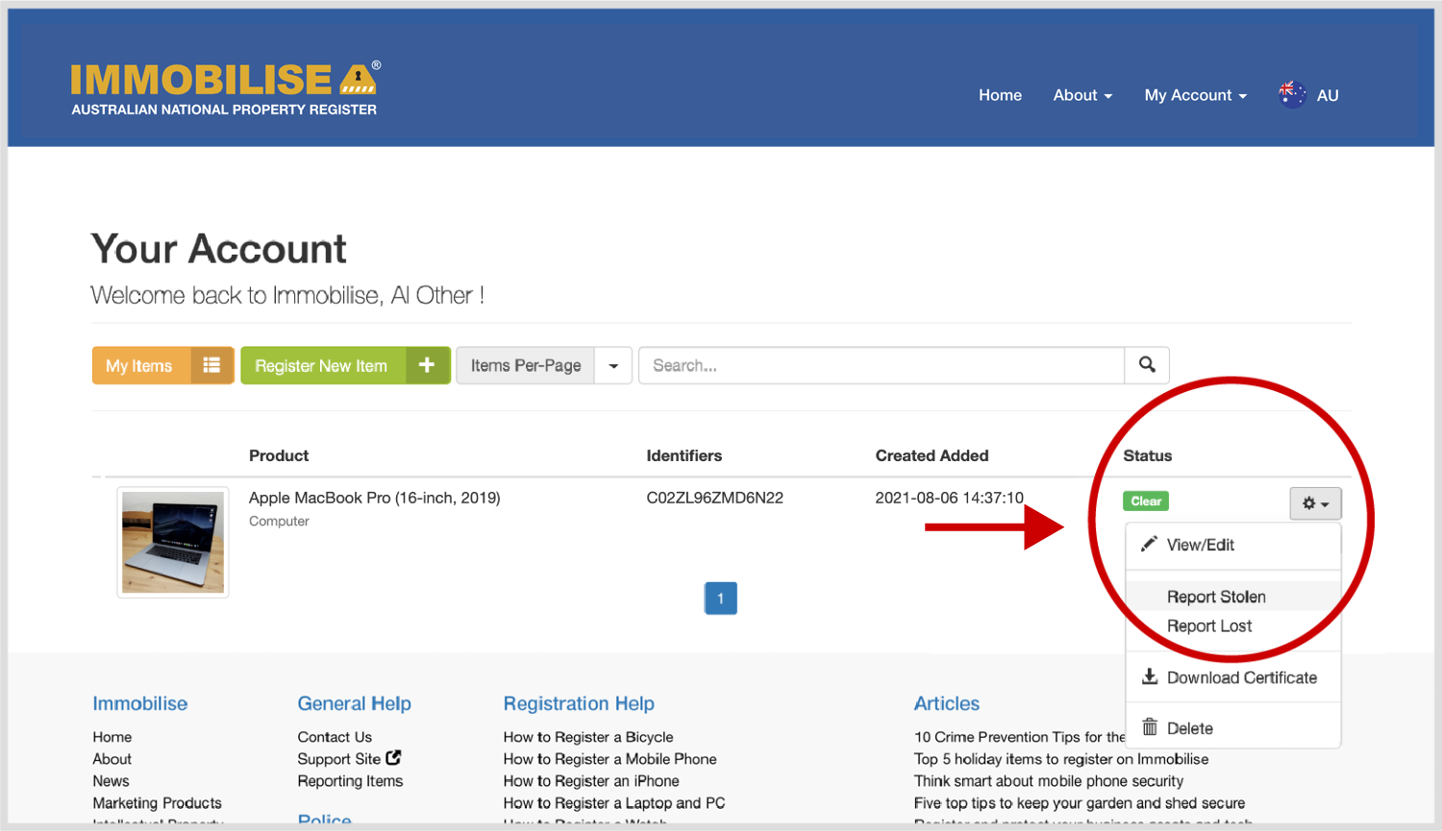Click the Australian flag AU icon

click(x=1292, y=94)
